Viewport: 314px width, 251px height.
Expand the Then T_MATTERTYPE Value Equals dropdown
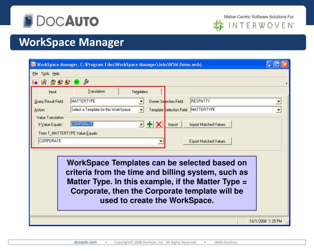pos(161,141)
